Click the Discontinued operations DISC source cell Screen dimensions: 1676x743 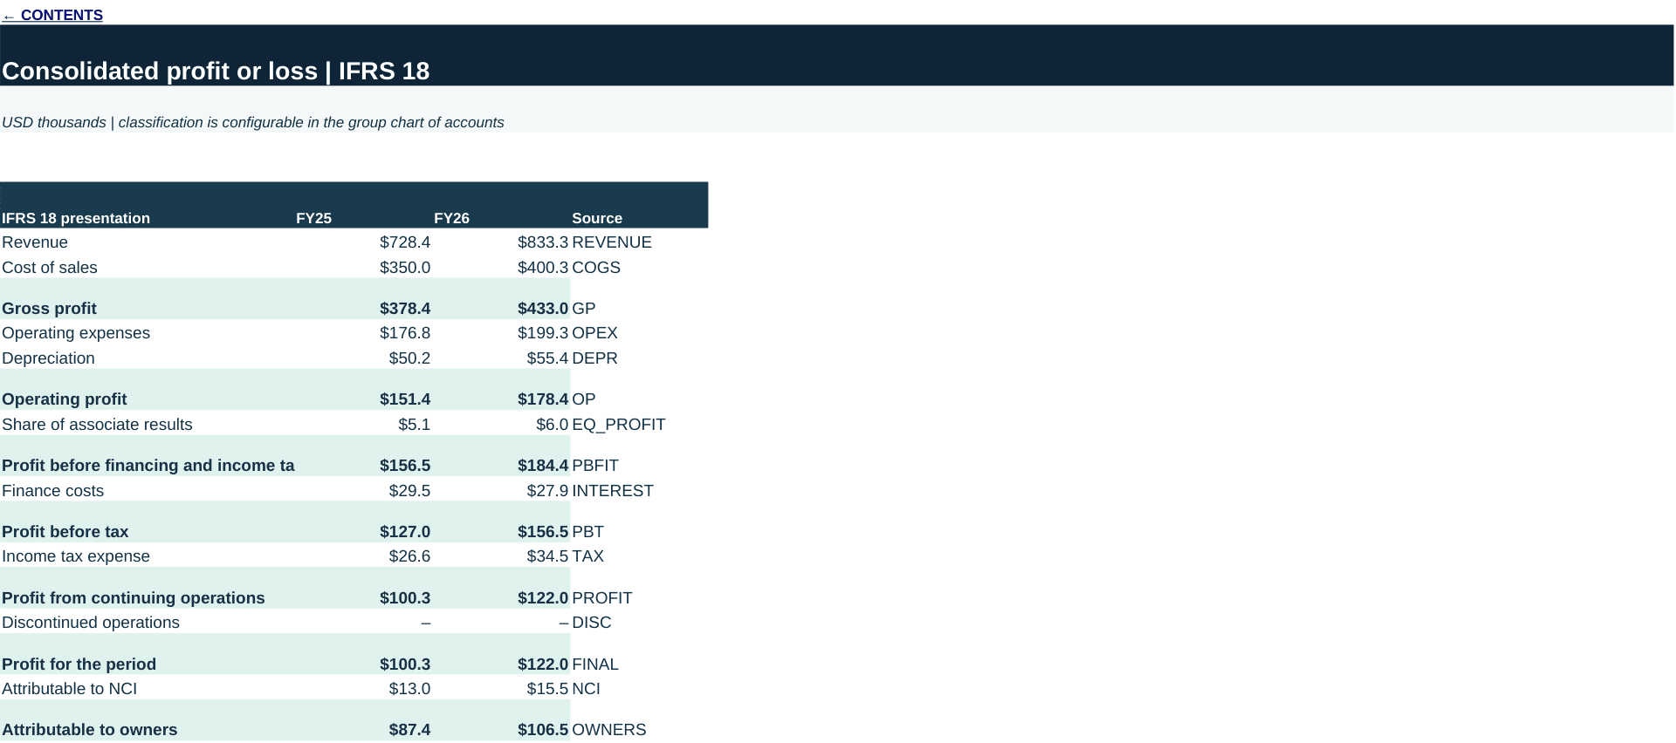click(592, 623)
